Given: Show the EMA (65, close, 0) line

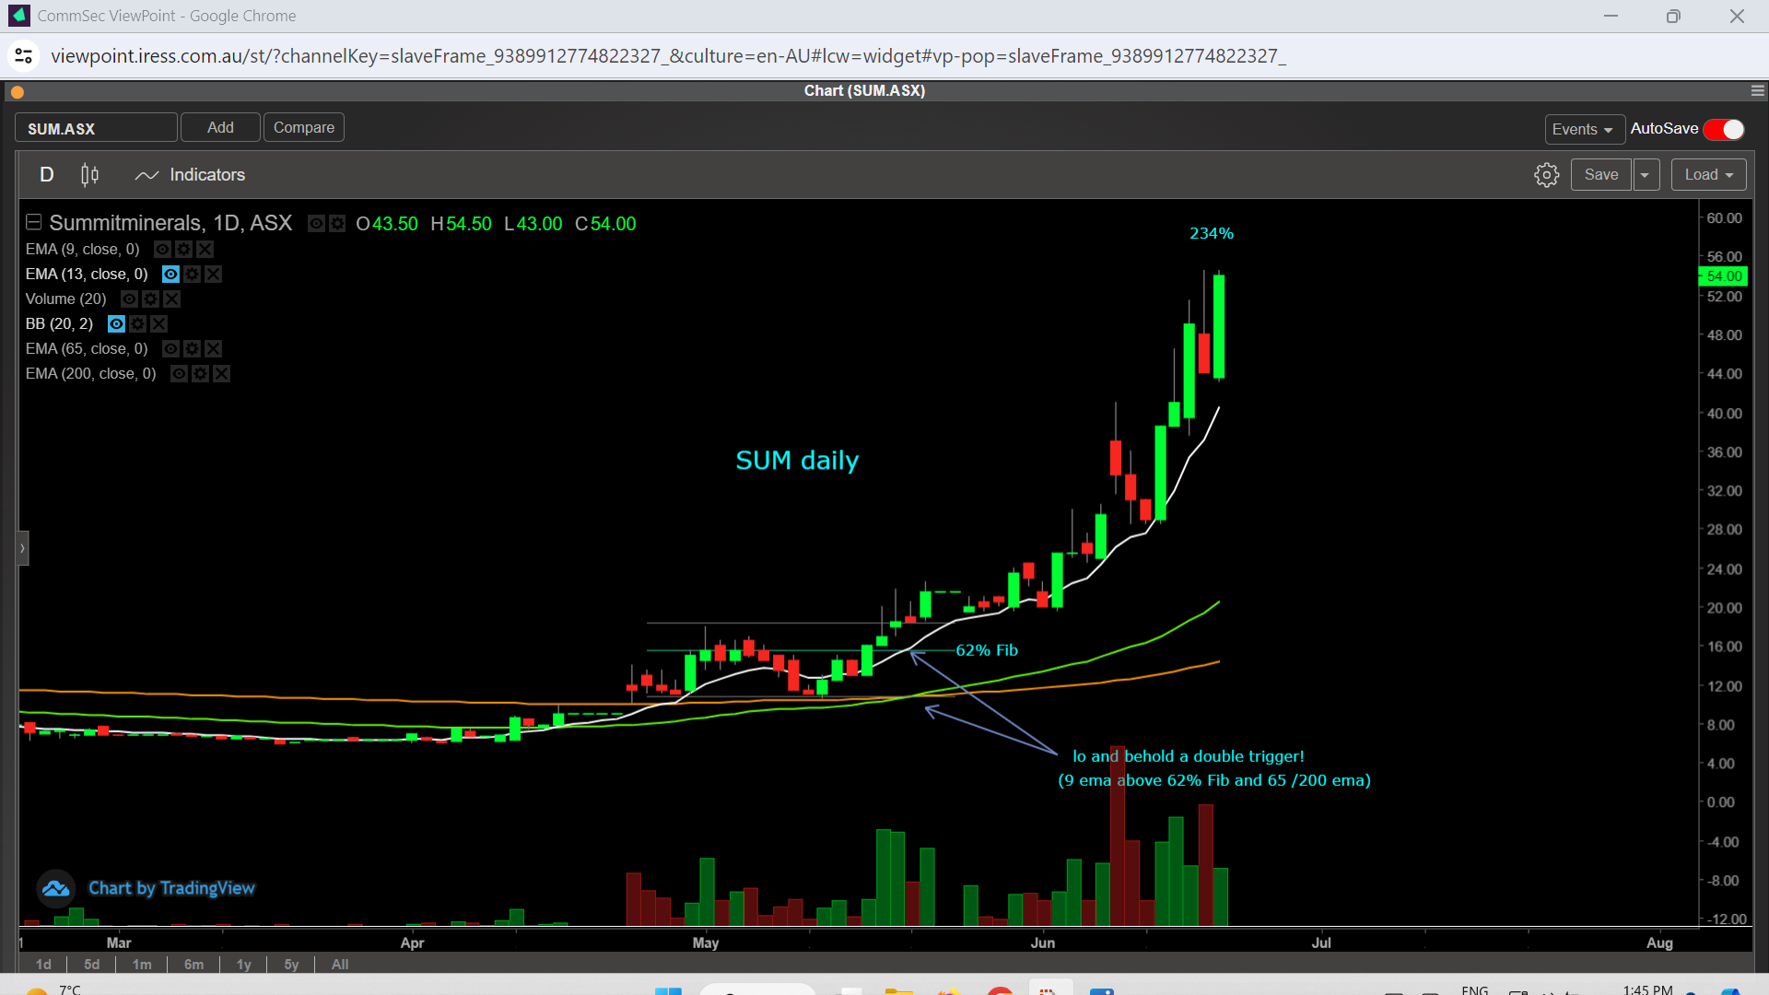Looking at the screenshot, I should [x=170, y=349].
